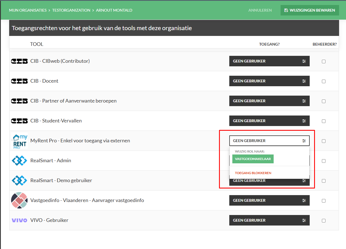Click the MyRent Pro logo
The image size is (346, 249).
pos(19,141)
